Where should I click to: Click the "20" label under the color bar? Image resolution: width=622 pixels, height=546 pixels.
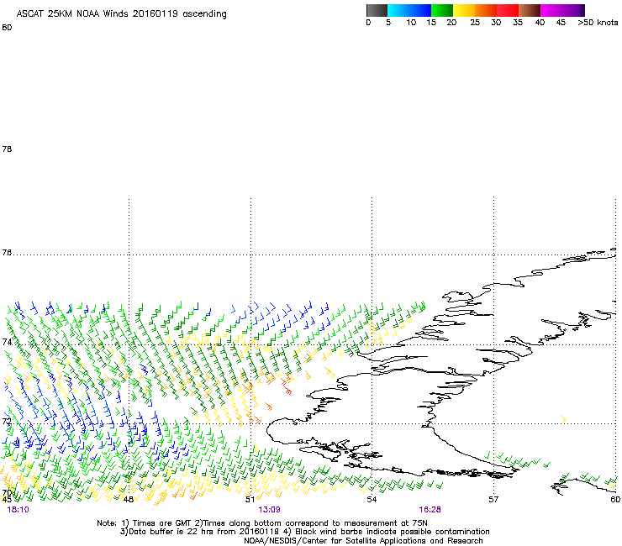pos(451,23)
